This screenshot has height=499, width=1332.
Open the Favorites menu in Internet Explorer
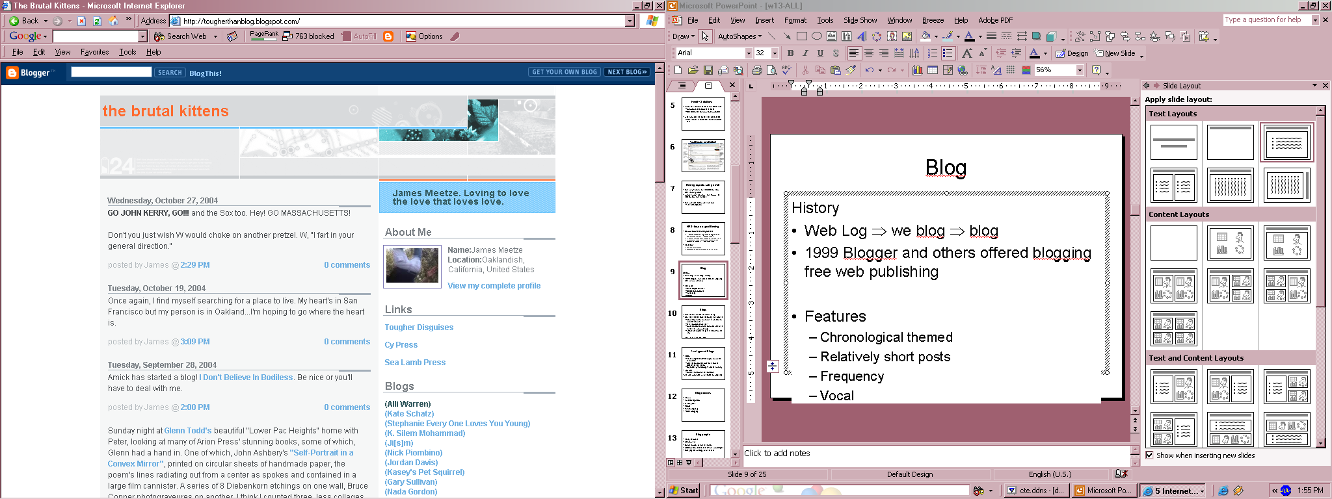[x=94, y=52]
